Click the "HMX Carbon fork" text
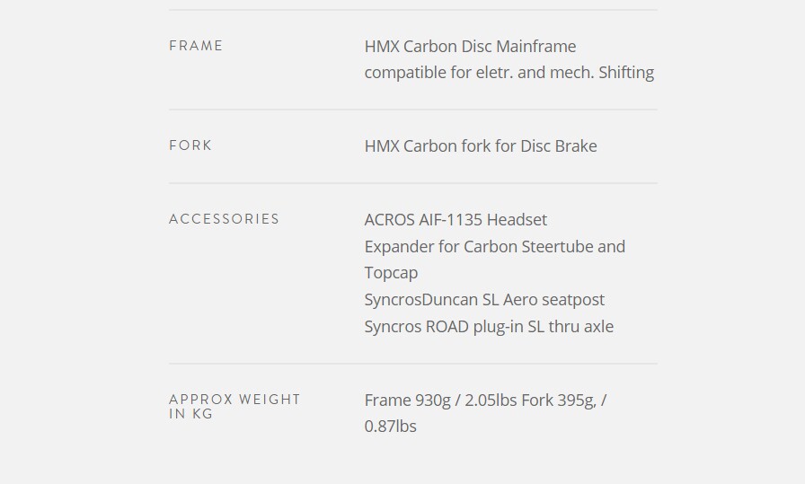805x484 pixels. click(428, 146)
